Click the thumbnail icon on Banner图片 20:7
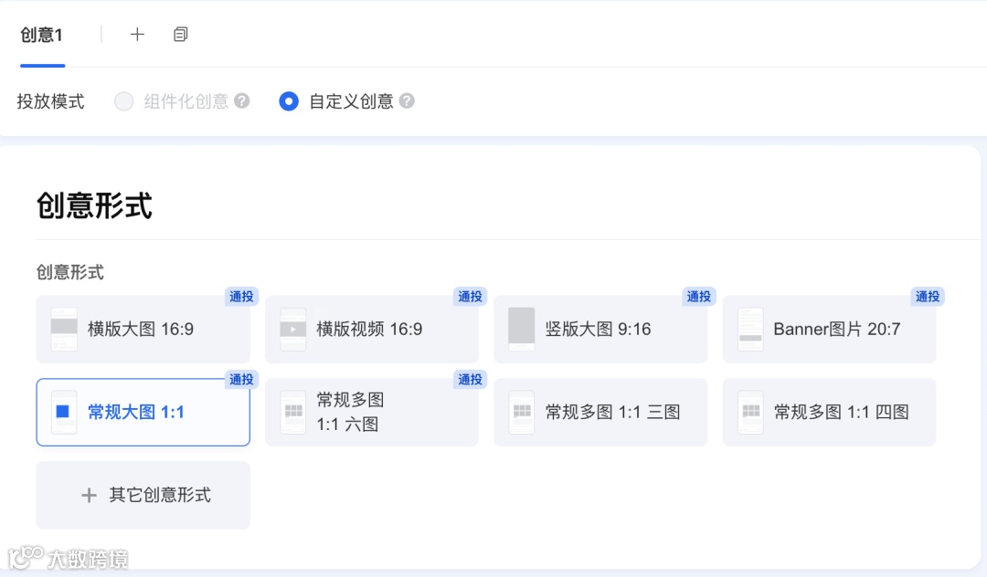Screen dimensions: 987x577 coord(749,329)
